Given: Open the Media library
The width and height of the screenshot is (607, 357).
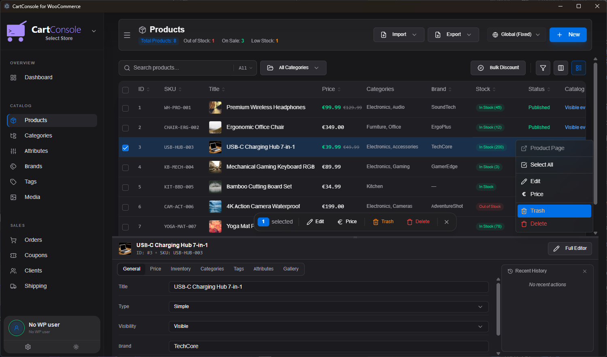Looking at the screenshot, I should [x=52, y=197].
